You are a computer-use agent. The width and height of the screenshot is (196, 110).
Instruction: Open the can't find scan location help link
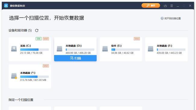172,18
